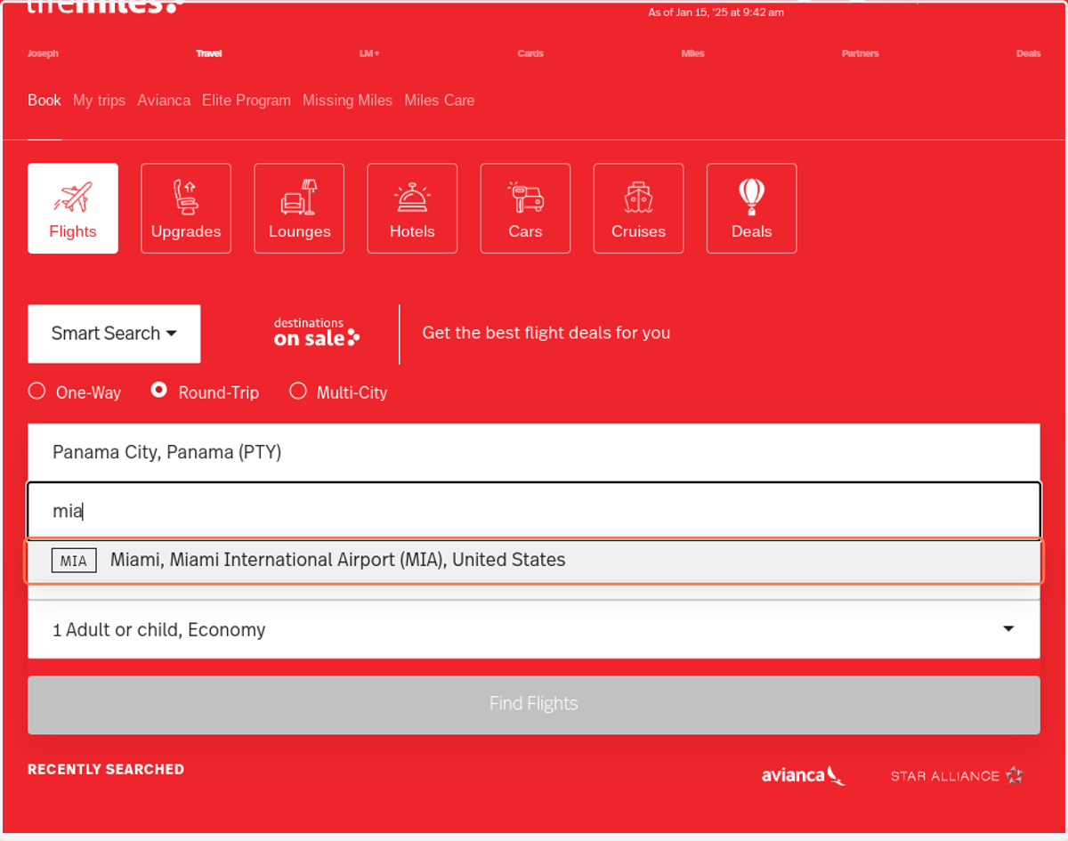
Task: Open the Hotels service bell tile
Action: pos(412,208)
